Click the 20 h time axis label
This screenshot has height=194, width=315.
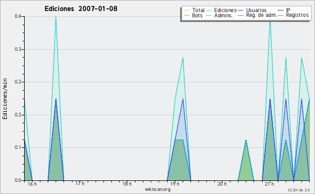pyautogui.click(x=222, y=184)
